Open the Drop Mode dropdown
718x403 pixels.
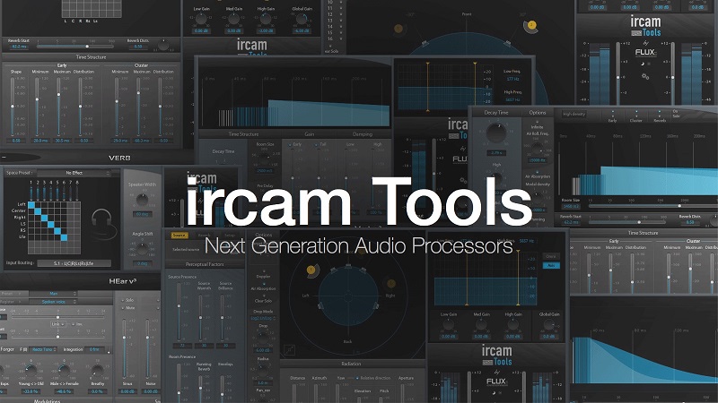click(263, 318)
